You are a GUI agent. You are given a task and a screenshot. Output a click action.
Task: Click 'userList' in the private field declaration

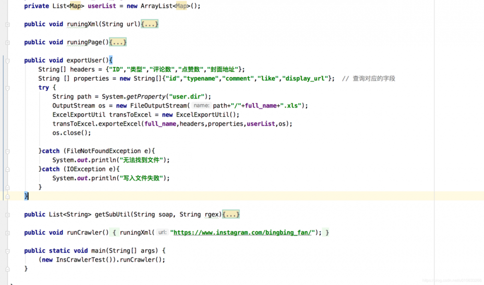pos(102,6)
